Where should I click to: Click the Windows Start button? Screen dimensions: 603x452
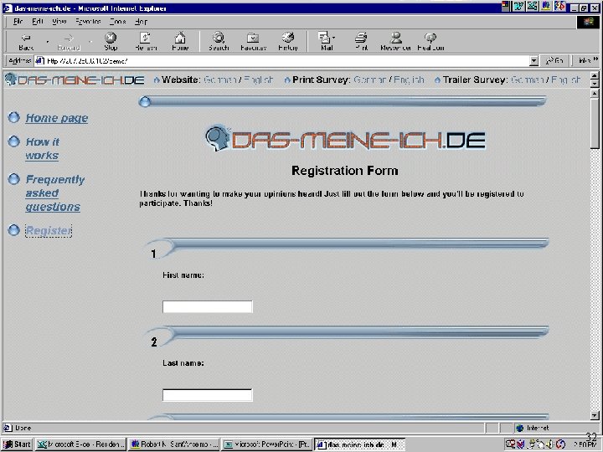pos(17,444)
